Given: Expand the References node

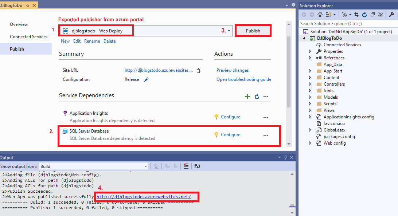Looking at the screenshot, I should [x=310, y=58].
